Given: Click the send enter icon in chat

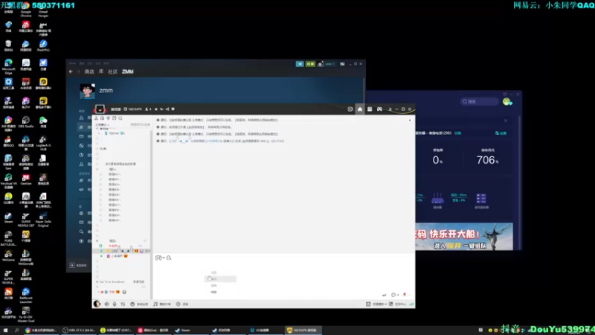Looking at the screenshot, I should pyautogui.click(x=384, y=295).
